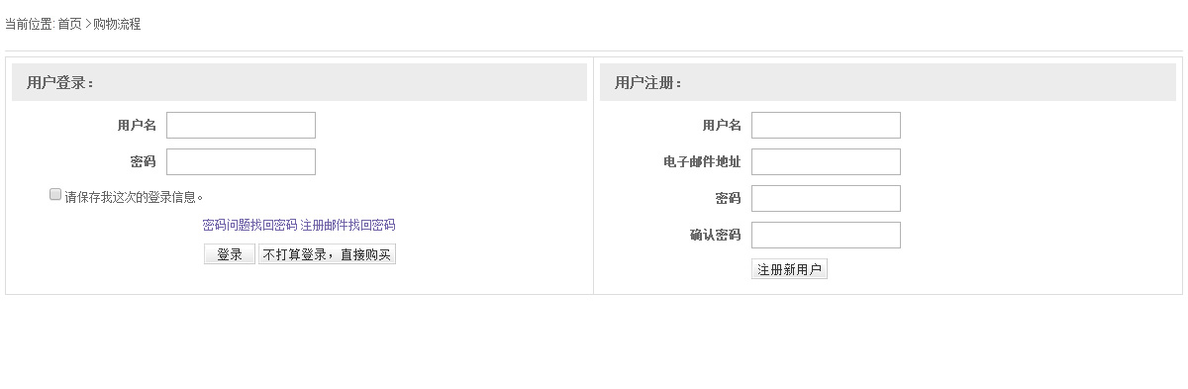
Task: Focus the registration 用户名 field
Action: coord(826,125)
